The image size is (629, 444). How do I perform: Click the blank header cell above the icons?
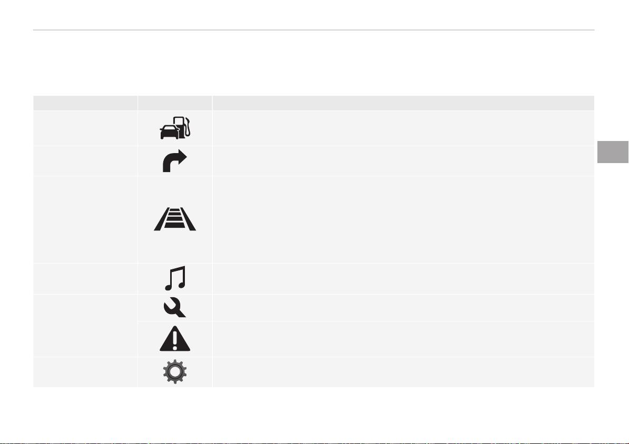click(x=175, y=103)
